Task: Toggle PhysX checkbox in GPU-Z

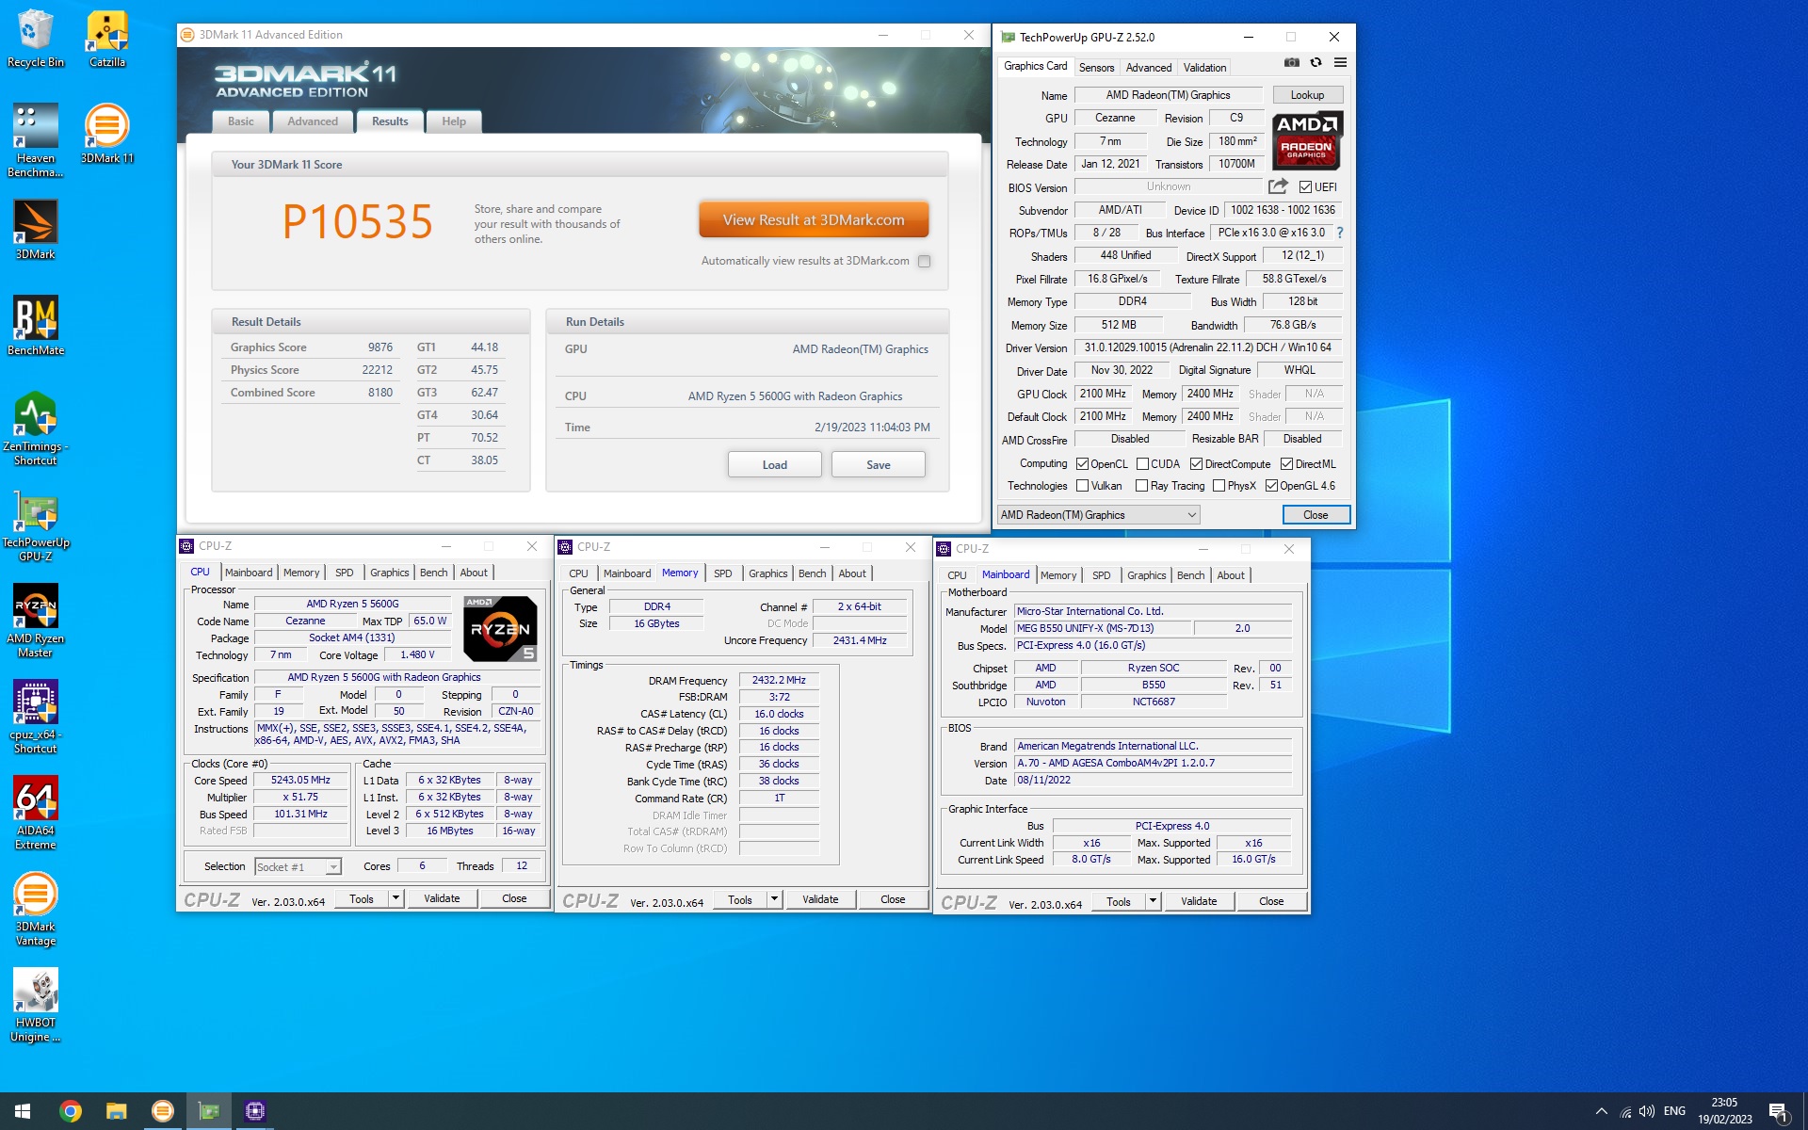Action: 1219,486
